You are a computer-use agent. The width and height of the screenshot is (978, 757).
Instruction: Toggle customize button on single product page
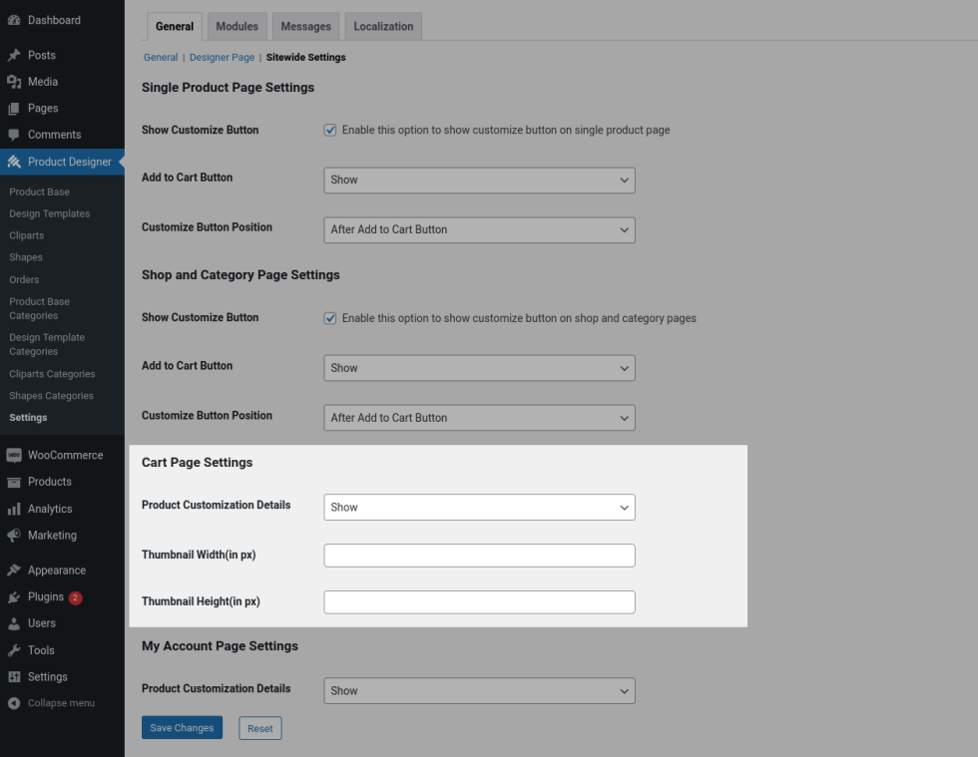330,130
